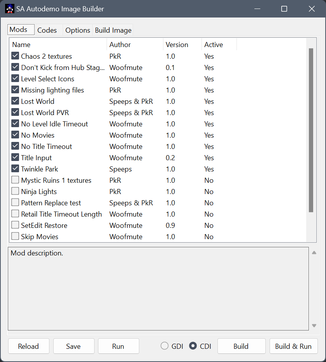Save the current mod configuration
The image size is (326, 362).
coord(74,346)
